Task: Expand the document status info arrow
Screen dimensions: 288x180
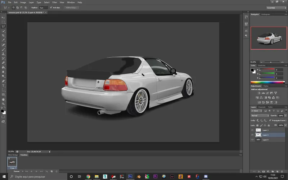Action: [49, 152]
